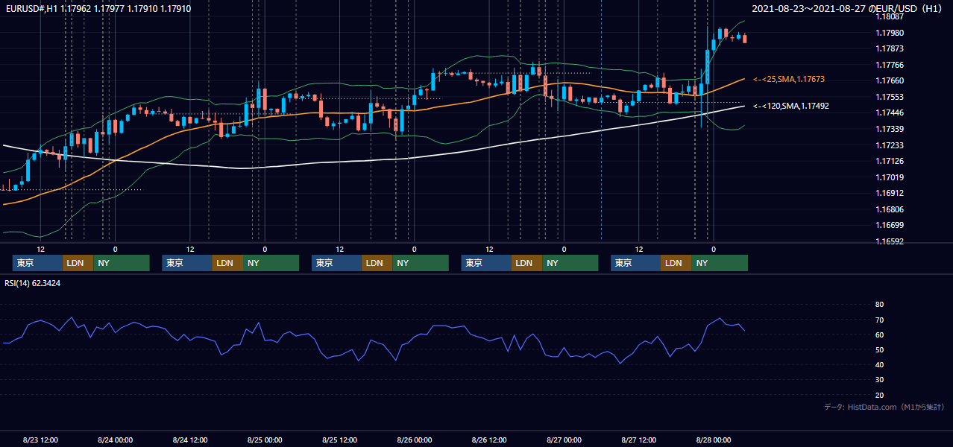Viewport: 953px width, 447px height.
Task: Click price axis value 1.16912
Action: [x=890, y=193]
